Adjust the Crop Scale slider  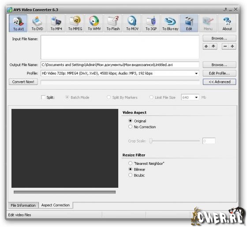(x=151, y=141)
